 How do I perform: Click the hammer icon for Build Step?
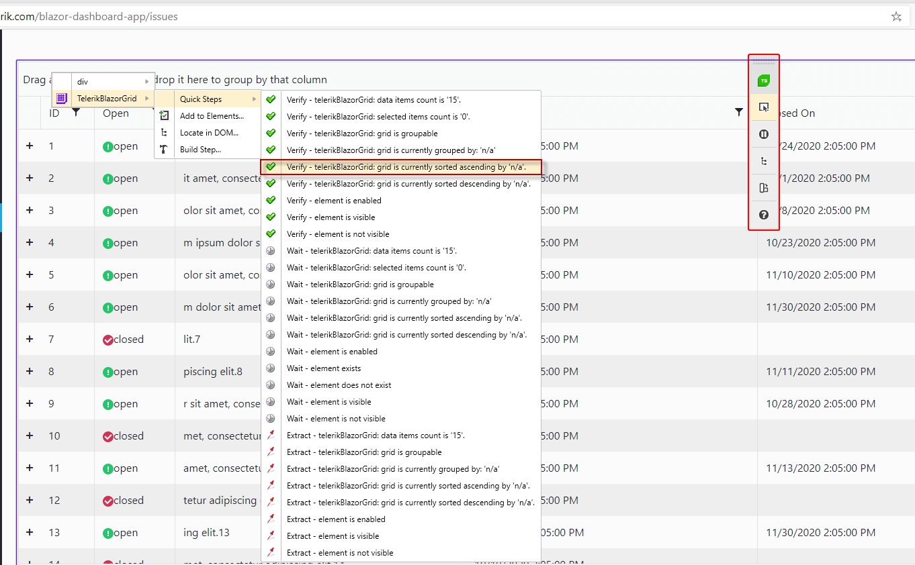pos(164,150)
